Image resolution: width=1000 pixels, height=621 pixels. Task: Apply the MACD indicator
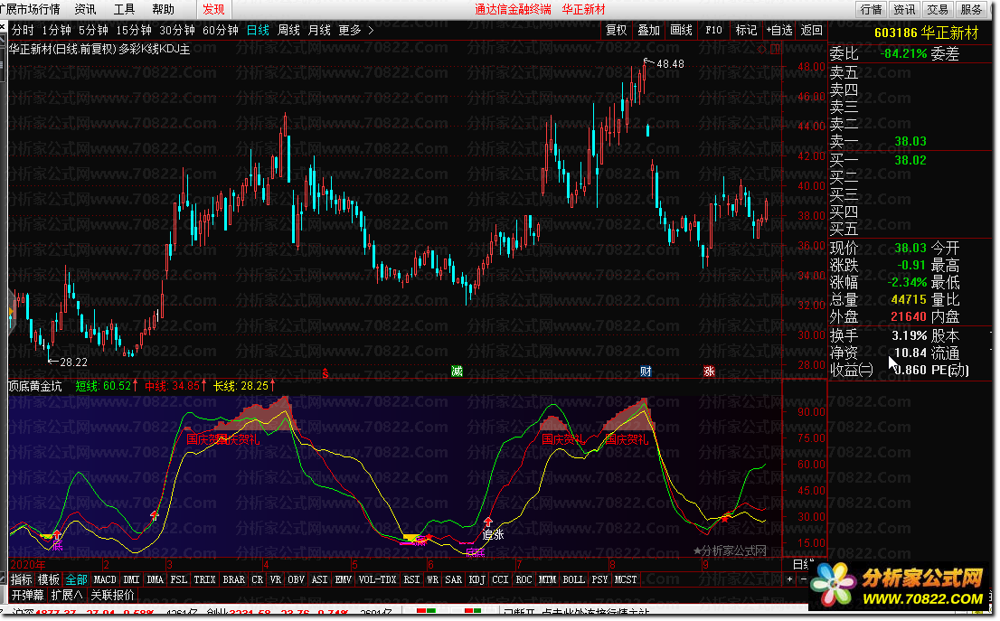click(x=105, y=579)
